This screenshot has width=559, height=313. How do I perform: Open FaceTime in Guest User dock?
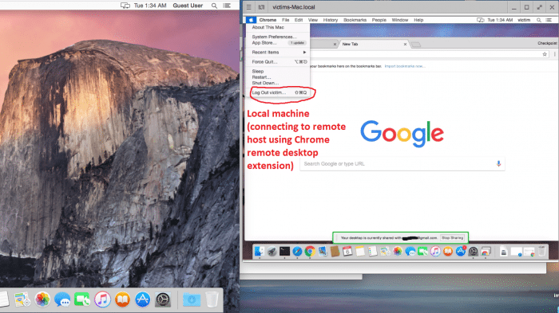click(82, 299)
